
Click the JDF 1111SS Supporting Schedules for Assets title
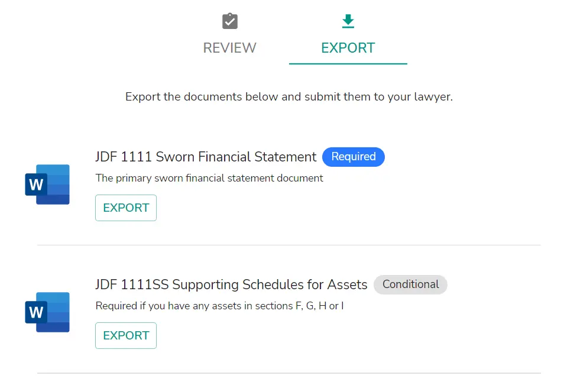pyautogui.click(x=231, y=284)
